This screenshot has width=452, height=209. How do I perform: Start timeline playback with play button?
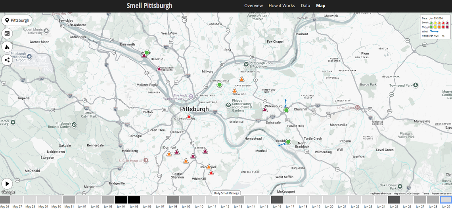click(x=7, y=184)
